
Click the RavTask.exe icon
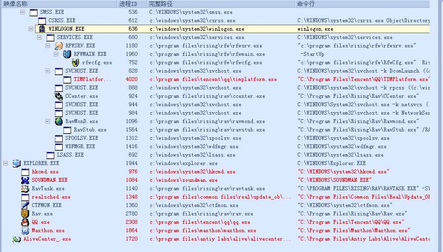point(25,188)
